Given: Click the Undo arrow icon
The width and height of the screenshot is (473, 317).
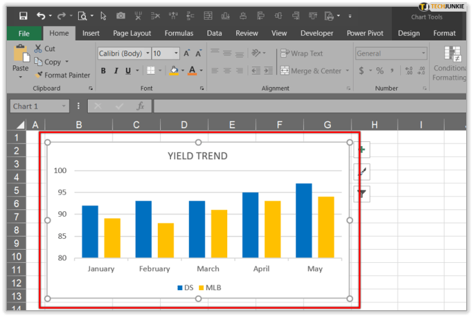Looking at the screenshot, I should [41, 16].
